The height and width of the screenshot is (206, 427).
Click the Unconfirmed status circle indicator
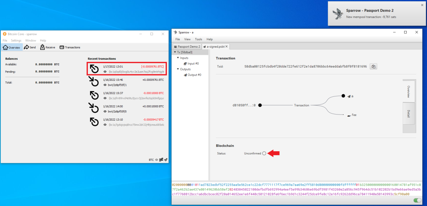[264, 153]
